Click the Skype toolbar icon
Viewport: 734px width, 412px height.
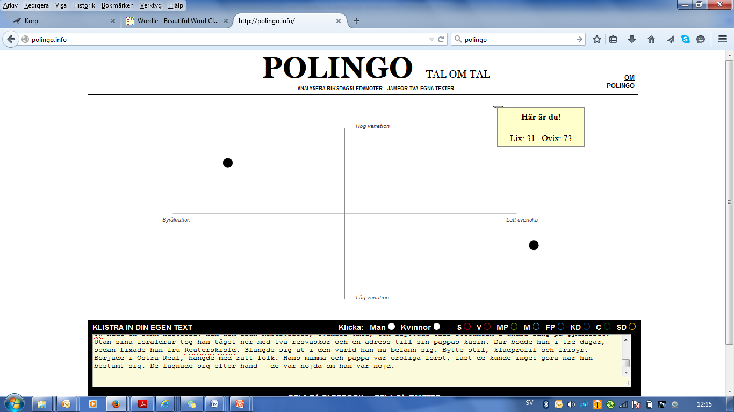(x=686, y=39)
